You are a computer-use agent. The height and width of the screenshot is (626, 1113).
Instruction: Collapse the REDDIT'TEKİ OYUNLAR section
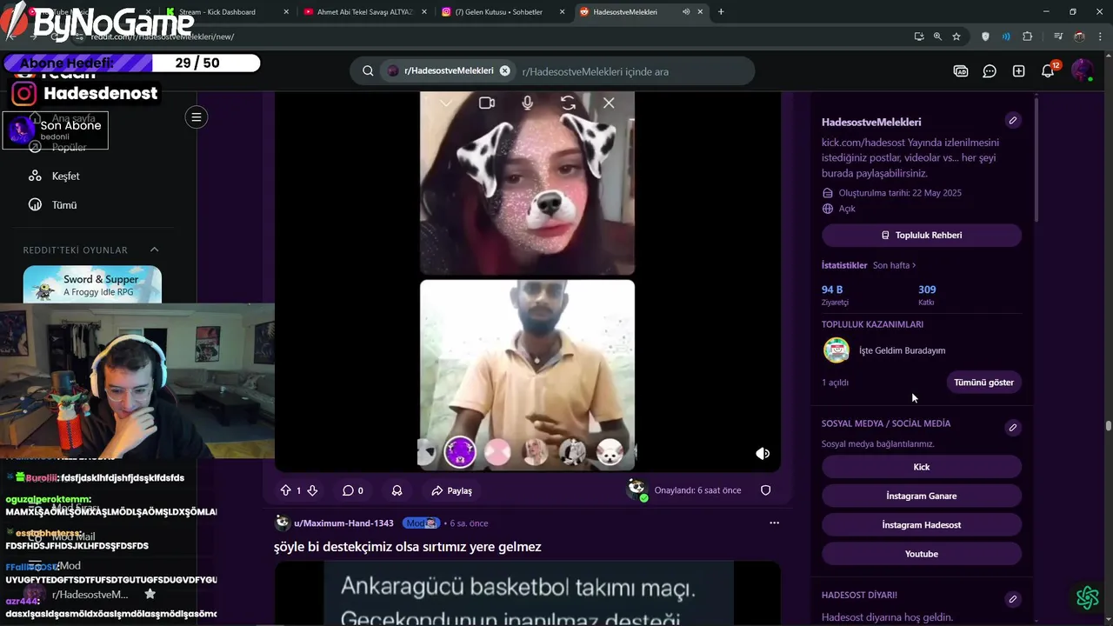coord(154,250)
